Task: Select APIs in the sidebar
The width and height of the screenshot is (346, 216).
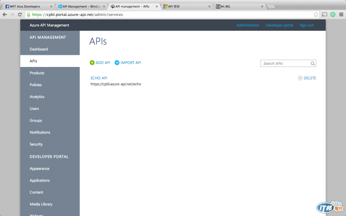Action: pyautogui.click(x=50, y=61)
